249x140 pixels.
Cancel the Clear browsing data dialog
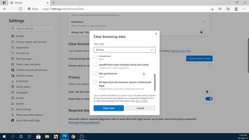140,108
